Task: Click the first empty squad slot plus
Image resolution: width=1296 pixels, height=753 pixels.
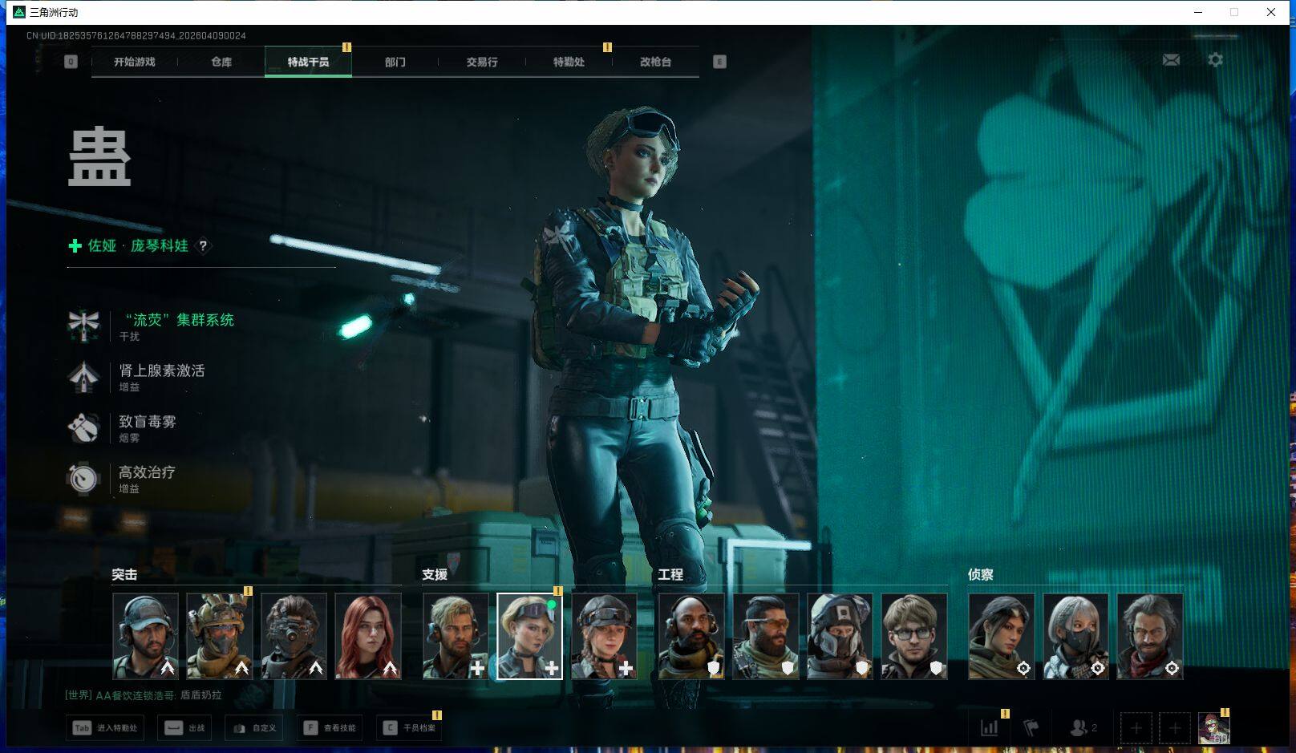Action: pyautogui.click(x=1136, y=728)
